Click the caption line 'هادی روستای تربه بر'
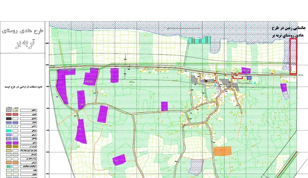This screenshot has height=178, width=308. (x=288, y=35)
